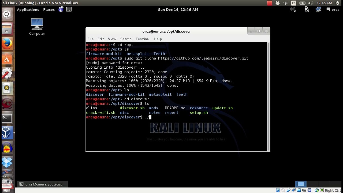Open the Kali Places menu
This screenshot has width=343, height=193.
[x=49, y=10]
